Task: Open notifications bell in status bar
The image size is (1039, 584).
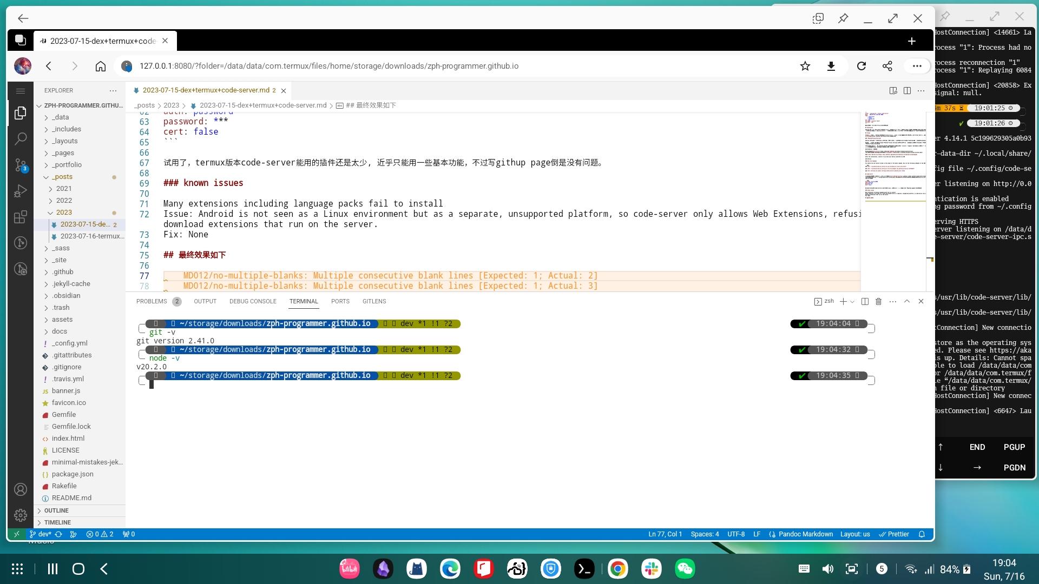Action: click(x=922, y=534)
